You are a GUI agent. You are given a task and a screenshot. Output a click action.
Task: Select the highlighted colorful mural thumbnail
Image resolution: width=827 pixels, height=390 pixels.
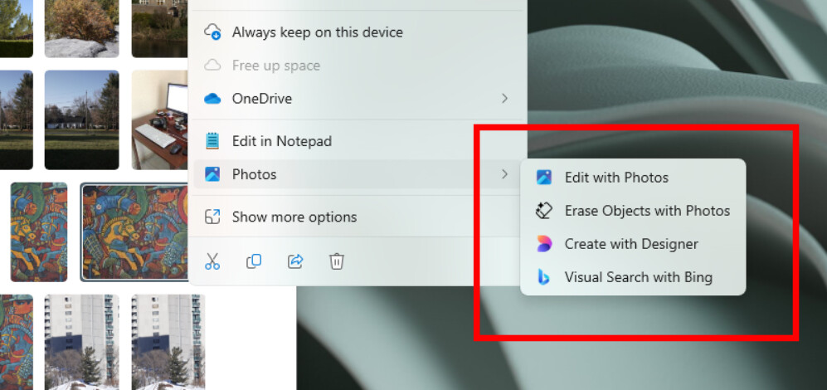click(135, 232)
